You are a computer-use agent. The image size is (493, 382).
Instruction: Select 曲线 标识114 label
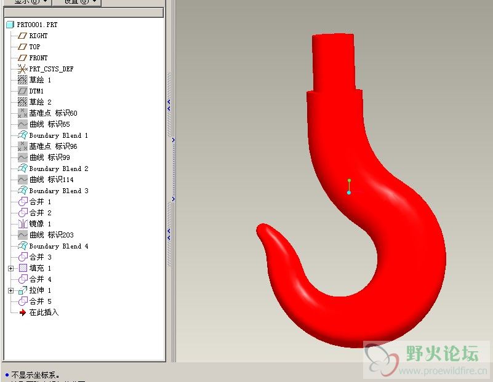click(x=52, y=180)
